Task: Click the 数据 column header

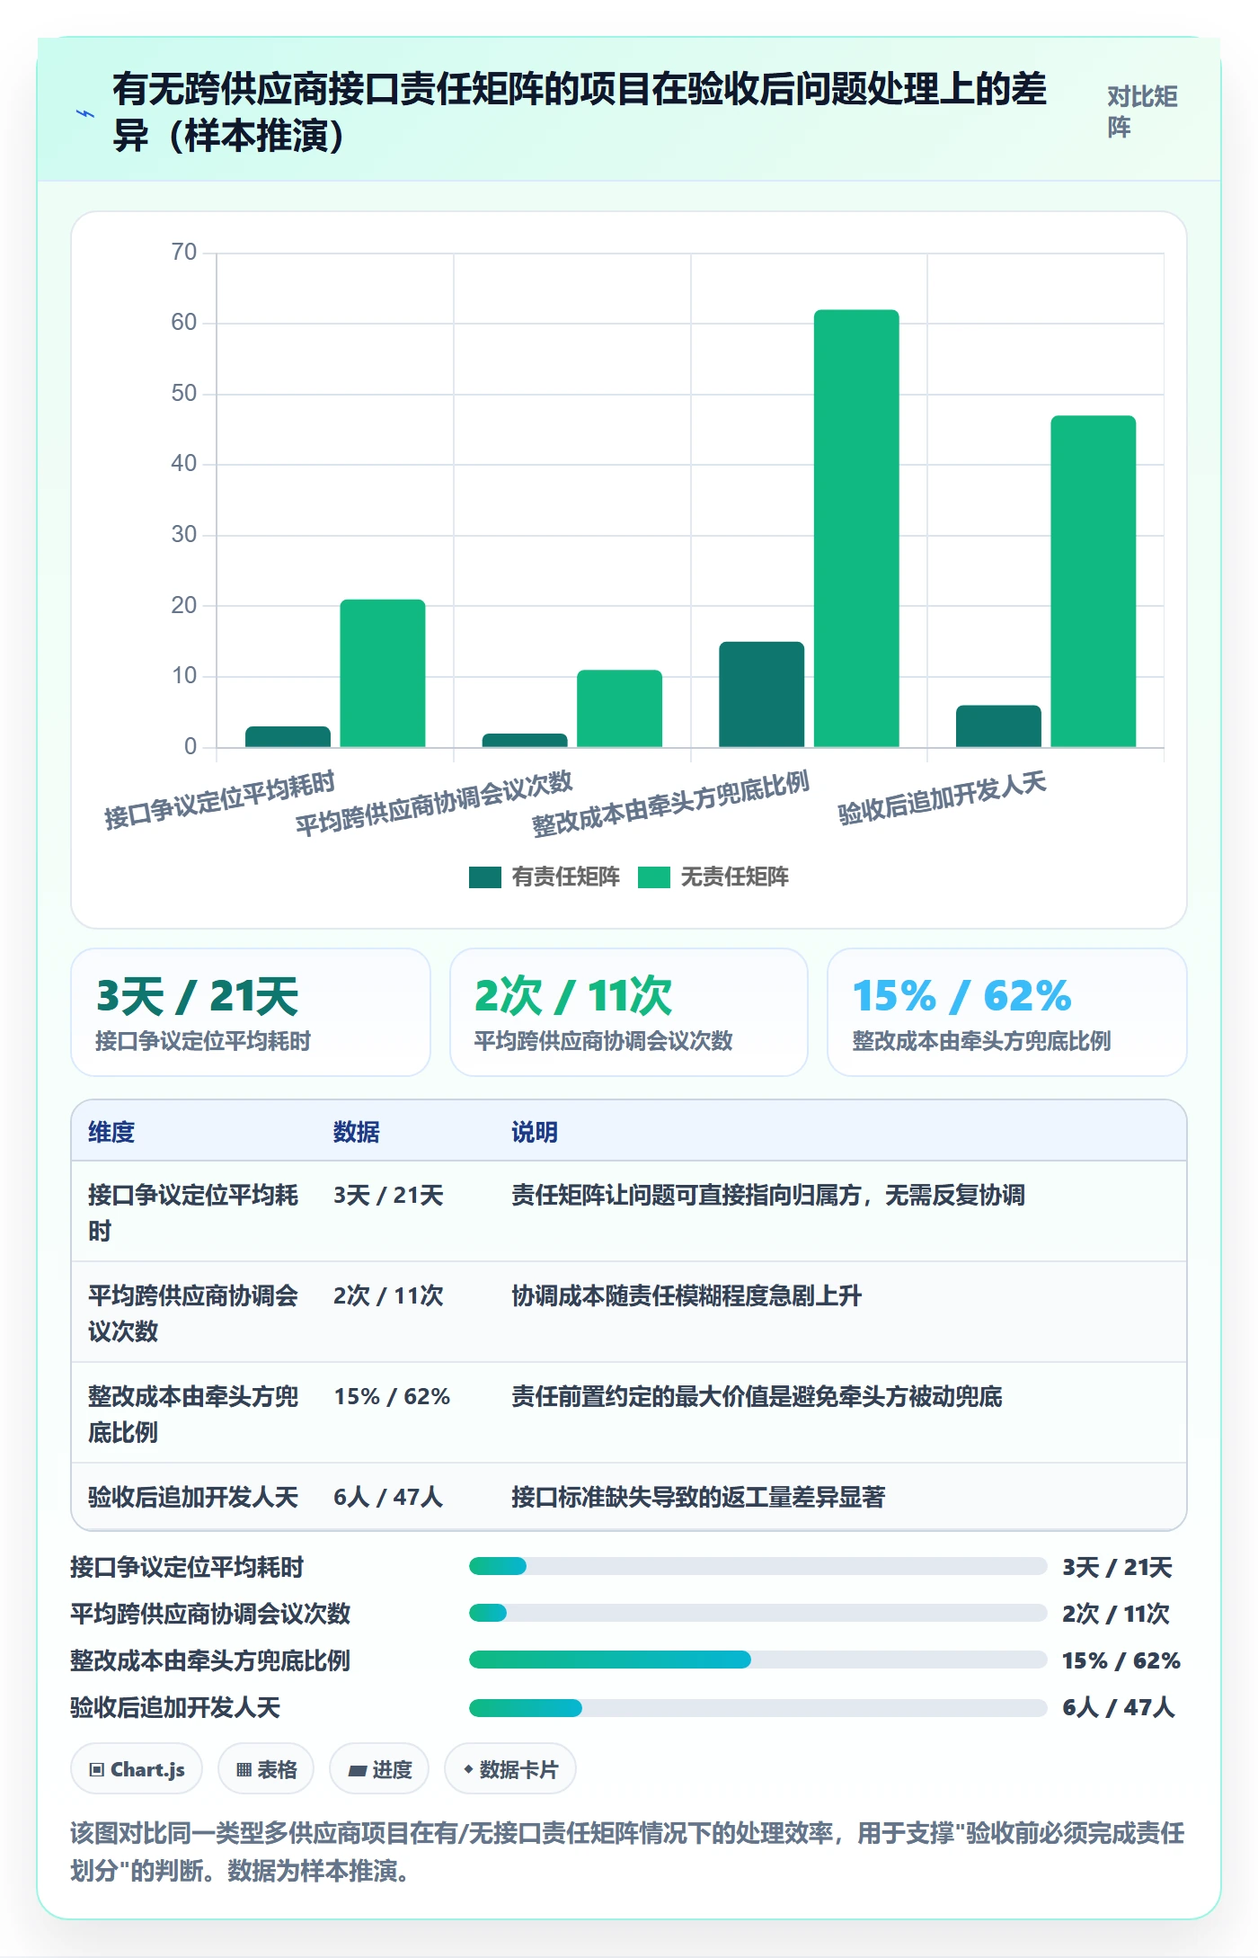Action: coord(357,1132)
